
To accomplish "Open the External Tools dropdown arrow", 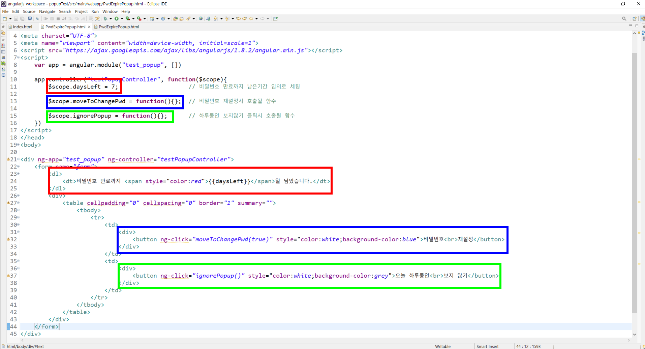I will click(145, 19).
